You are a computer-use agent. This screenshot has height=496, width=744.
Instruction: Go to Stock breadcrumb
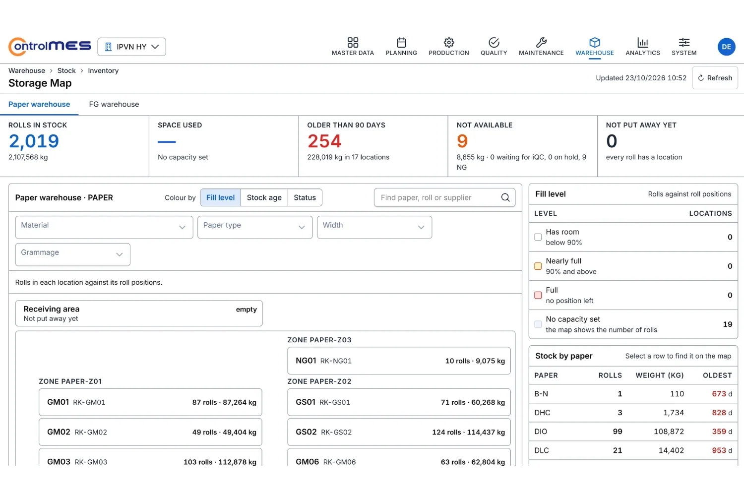(x=66, y=70)
